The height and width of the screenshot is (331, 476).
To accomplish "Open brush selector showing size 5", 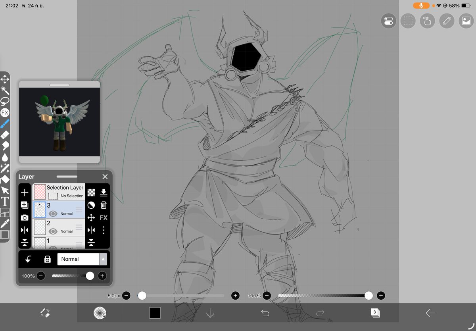I will 100,313.
